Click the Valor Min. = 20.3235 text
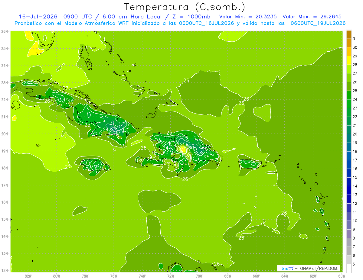363x280 pixels. click(x=248, y=17)
